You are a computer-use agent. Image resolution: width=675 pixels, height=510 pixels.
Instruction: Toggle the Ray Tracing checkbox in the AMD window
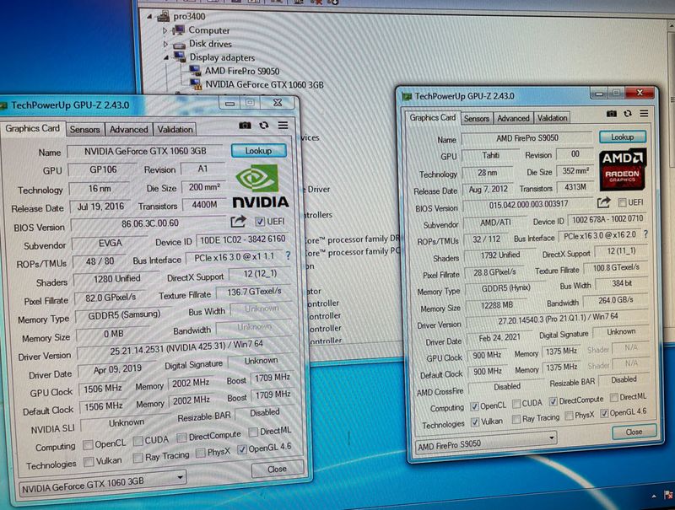[516, 419]
